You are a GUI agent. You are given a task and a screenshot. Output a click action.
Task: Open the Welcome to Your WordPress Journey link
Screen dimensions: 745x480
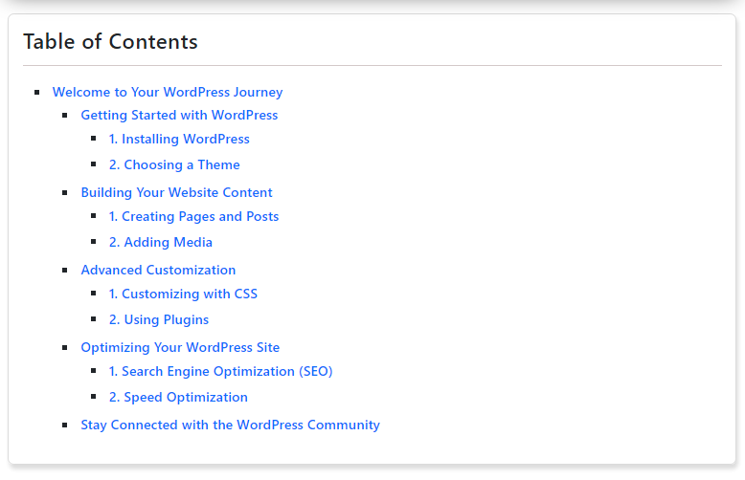(x=168, y=92)
